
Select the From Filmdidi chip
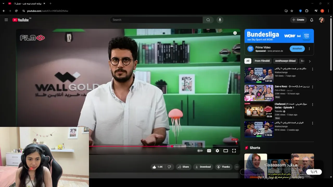pyautogui.click(x=262, y=61)
